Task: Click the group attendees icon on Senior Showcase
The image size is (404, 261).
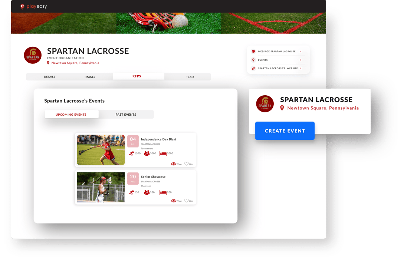Action: point(147,192)
